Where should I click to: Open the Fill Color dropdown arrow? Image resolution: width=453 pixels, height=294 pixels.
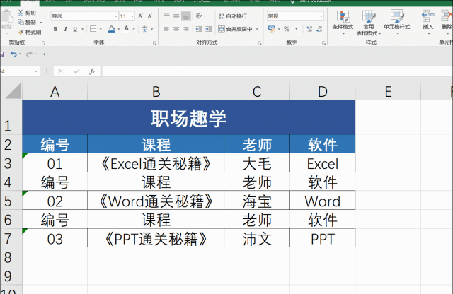(119, 29)
